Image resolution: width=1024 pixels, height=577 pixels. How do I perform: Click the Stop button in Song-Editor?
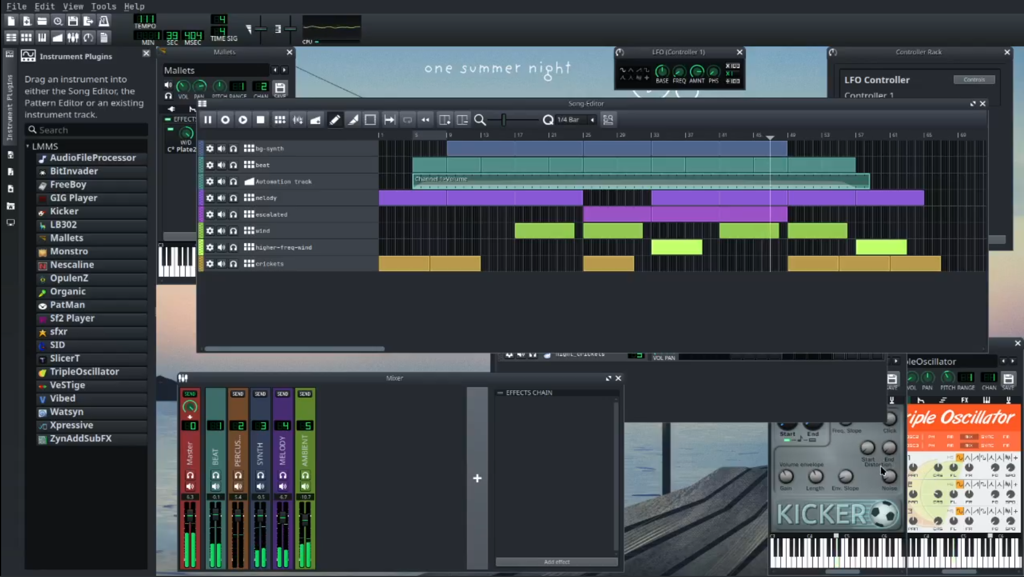pyautogui.click(x=261, y=120)
